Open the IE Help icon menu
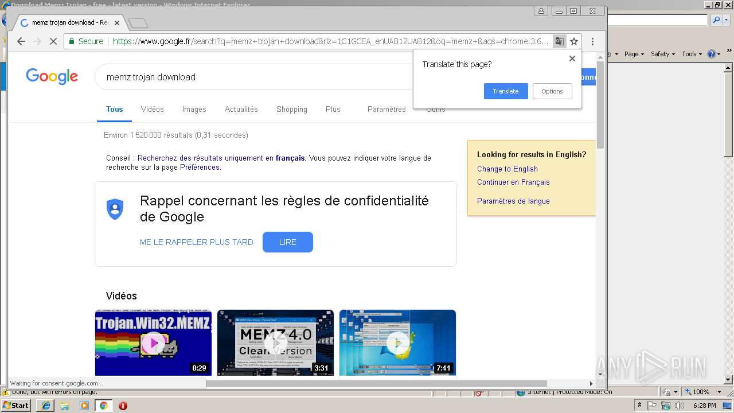This screenshot has height=413, width=734. [714, 54]
